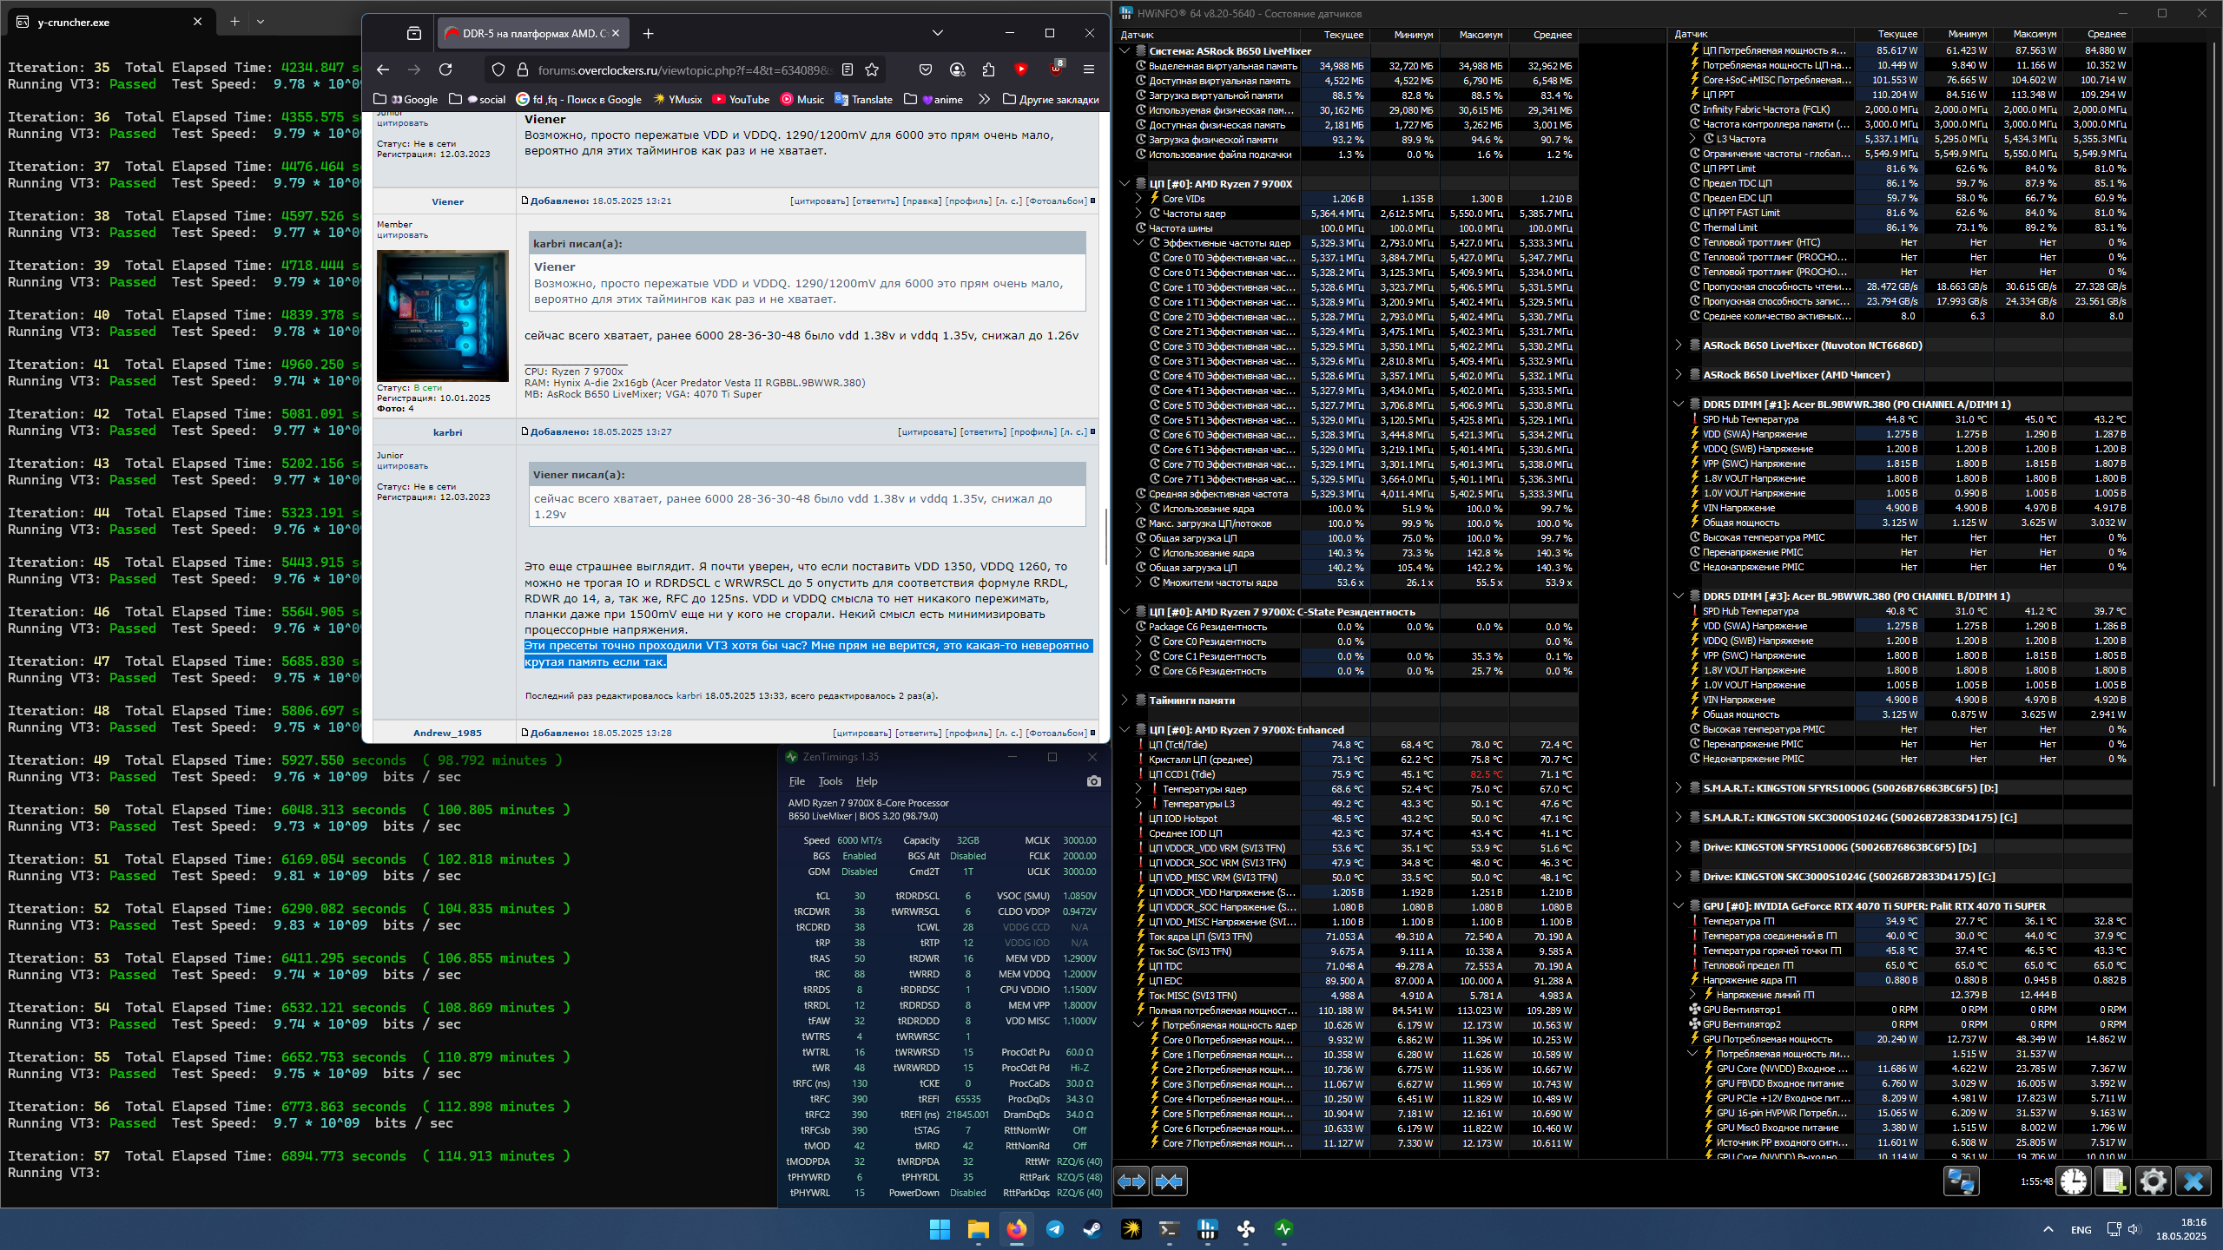This screenshot has height=1250, width=2223.
Task: Open the Tools menu in ZenTimings
Action: tap(830, 781)
